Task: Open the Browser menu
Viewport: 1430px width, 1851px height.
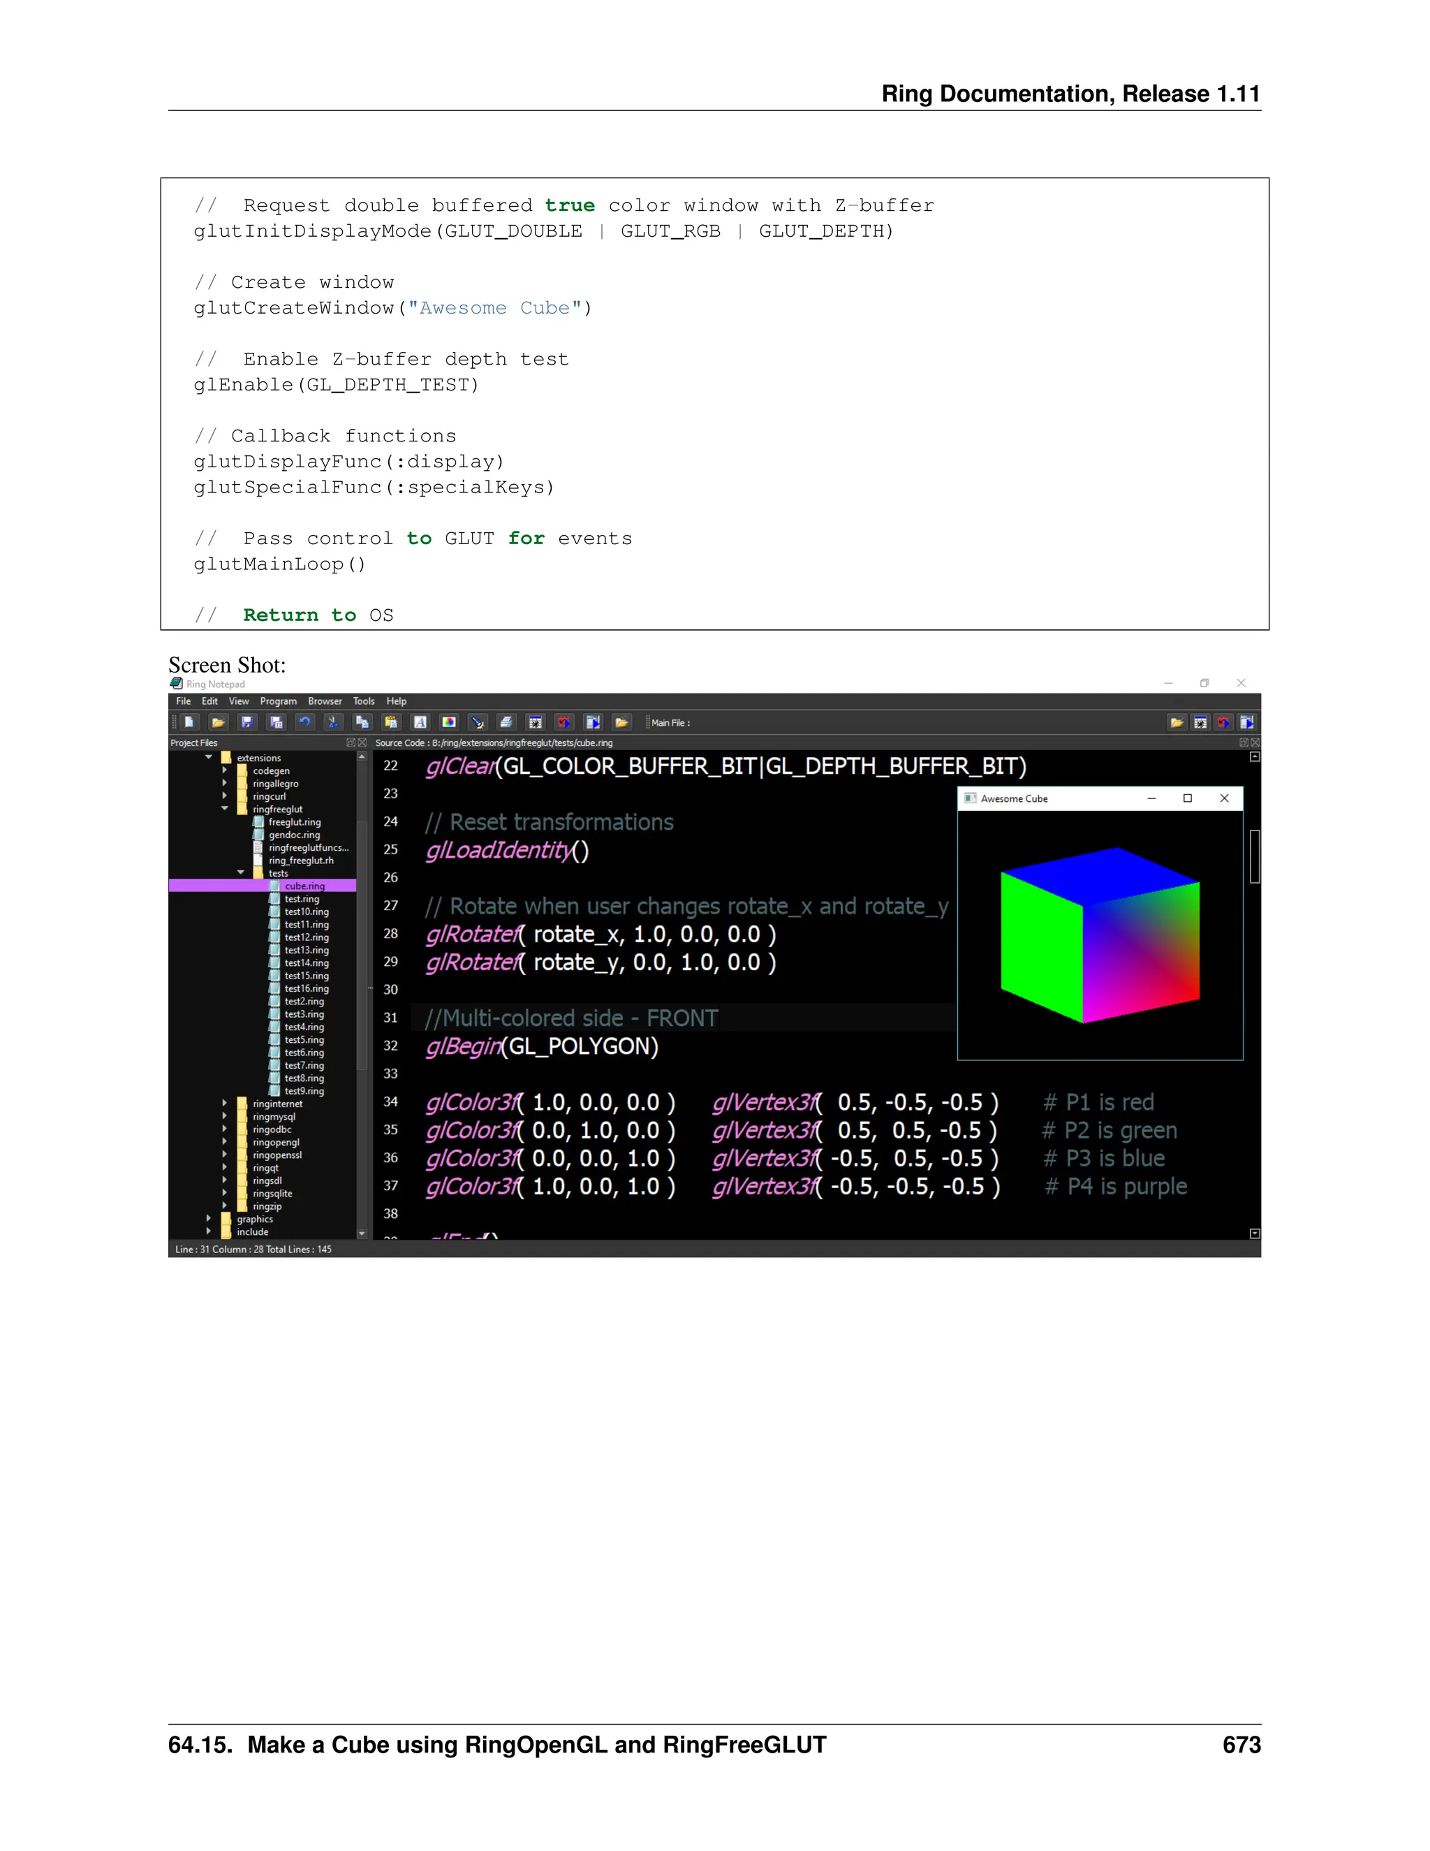Action: [325, 701]
